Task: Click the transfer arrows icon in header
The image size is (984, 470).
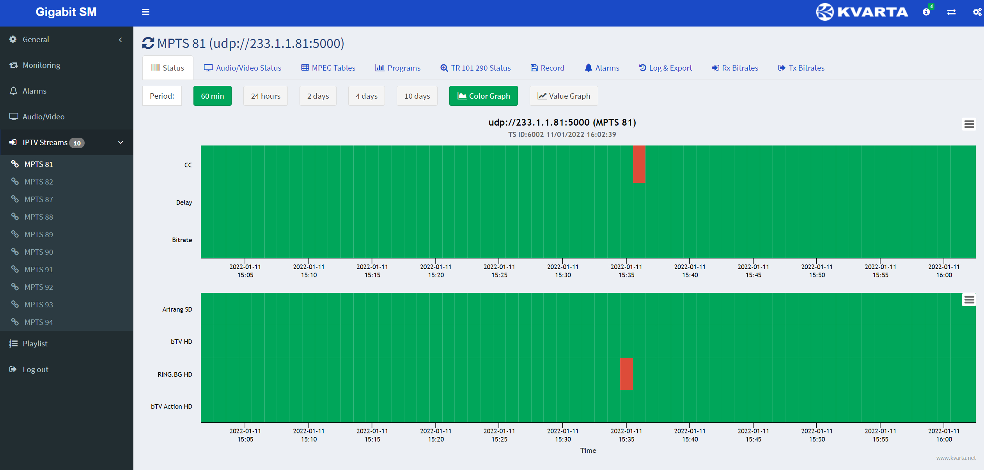Action: coord(951,12)
